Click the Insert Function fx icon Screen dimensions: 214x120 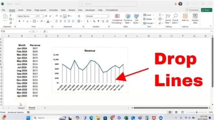tap(45, 31)
